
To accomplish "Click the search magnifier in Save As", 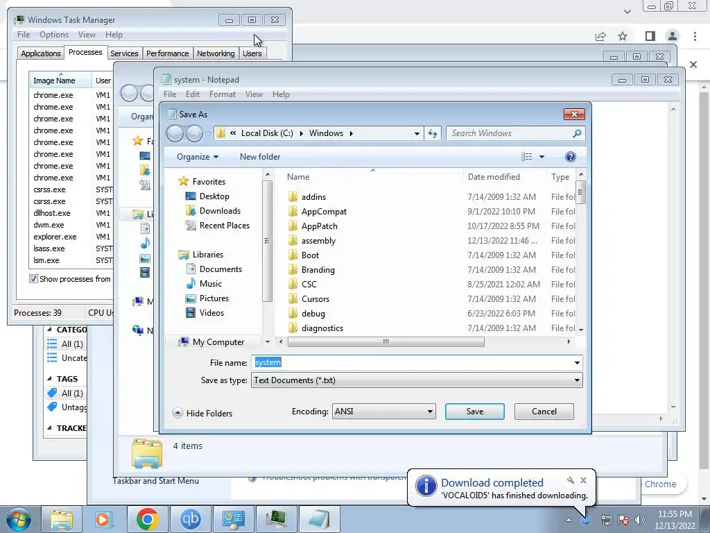I will pos(577,133).
